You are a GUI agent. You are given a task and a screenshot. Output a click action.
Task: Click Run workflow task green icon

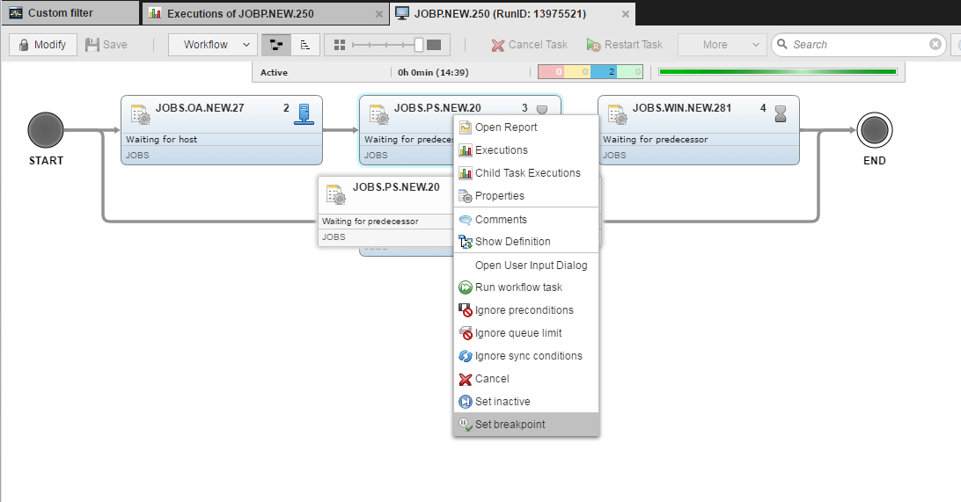[466, 287]
